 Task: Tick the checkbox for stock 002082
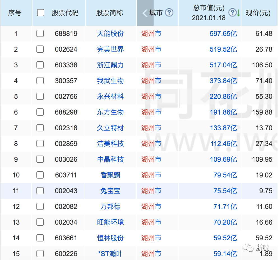pos(40,206)
